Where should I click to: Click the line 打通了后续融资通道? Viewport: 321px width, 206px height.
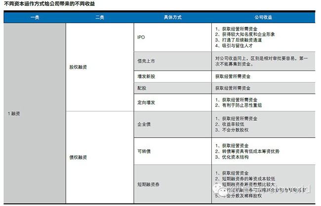239,40
